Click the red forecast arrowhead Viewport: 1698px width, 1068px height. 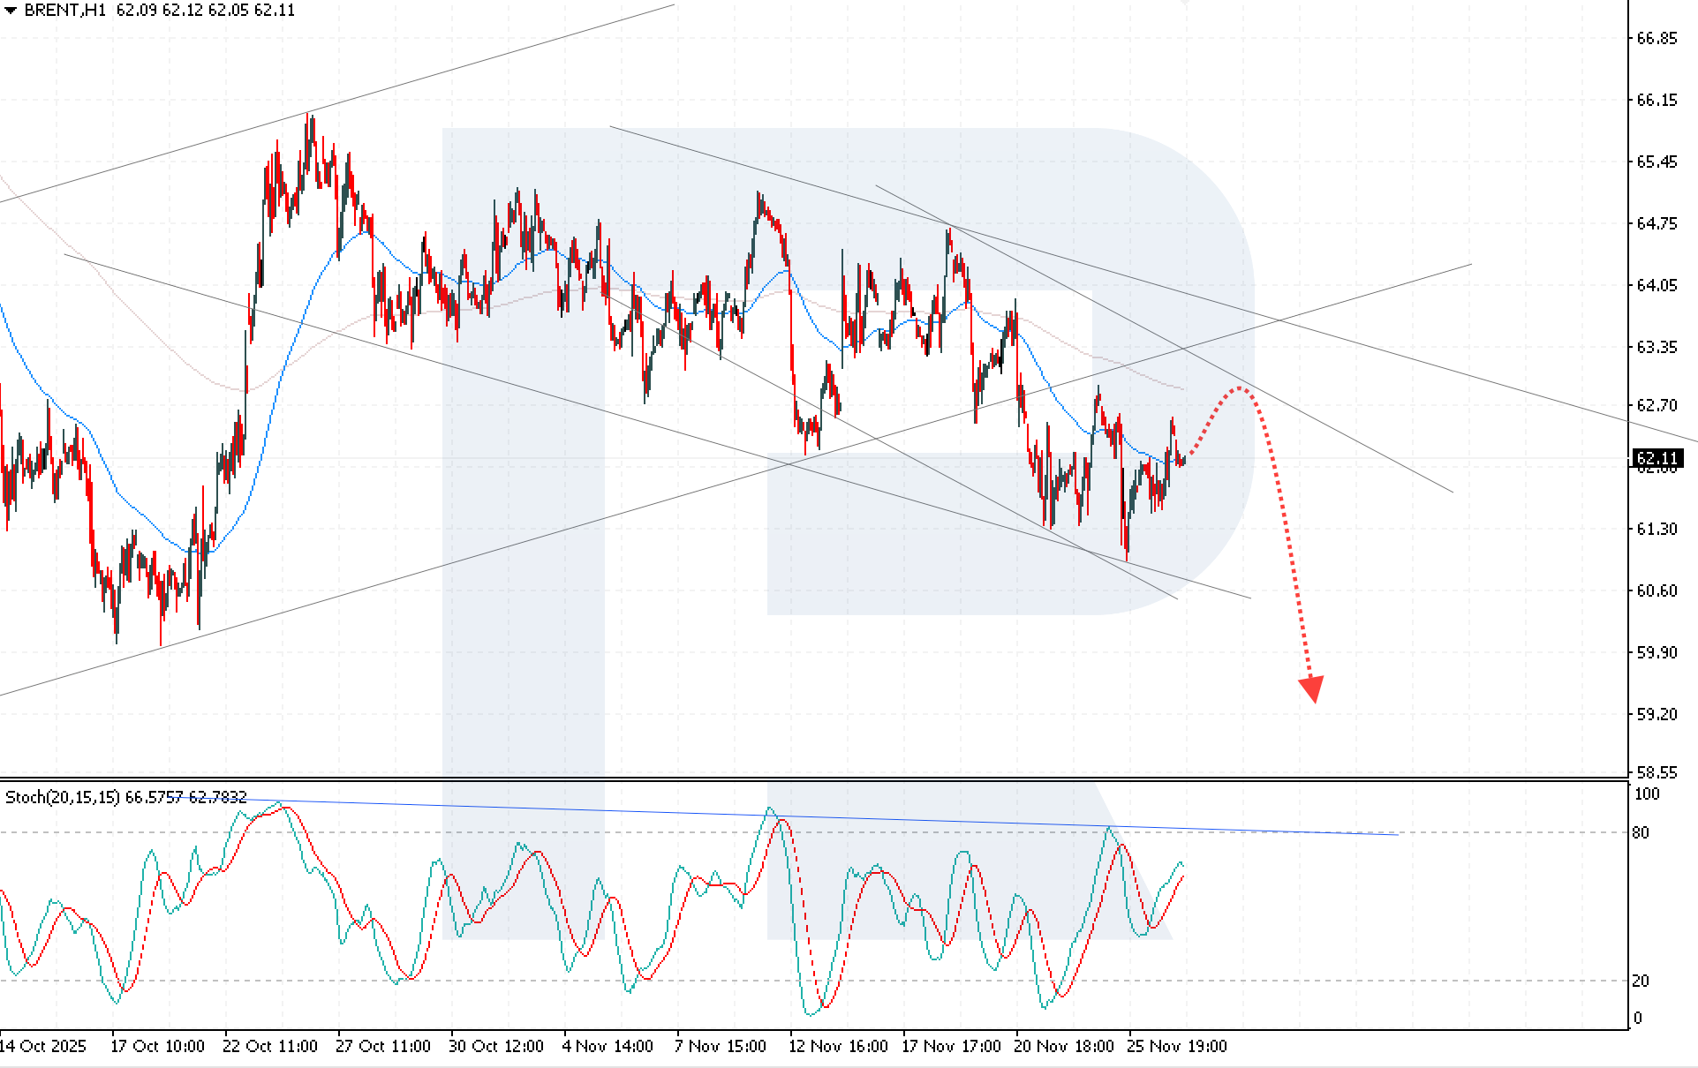pos(1312,688)
